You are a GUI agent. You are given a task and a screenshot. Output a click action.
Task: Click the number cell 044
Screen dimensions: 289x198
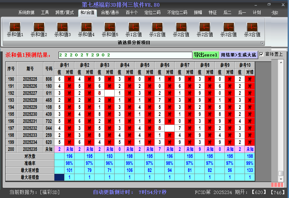(x=49, y=128)
